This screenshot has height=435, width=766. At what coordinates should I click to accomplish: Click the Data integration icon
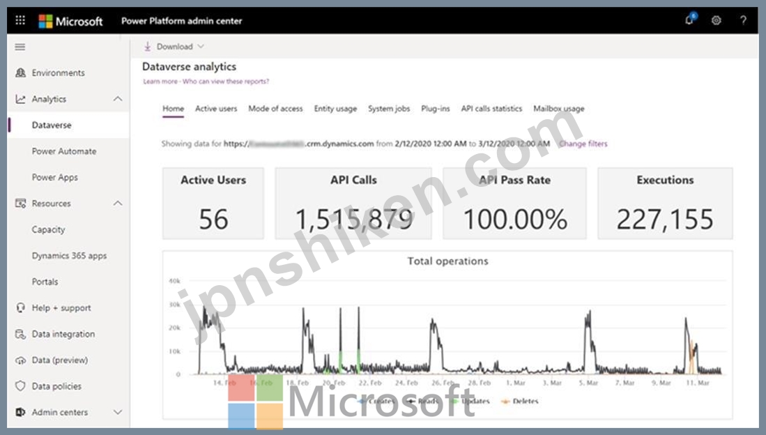tap(20, 335)
